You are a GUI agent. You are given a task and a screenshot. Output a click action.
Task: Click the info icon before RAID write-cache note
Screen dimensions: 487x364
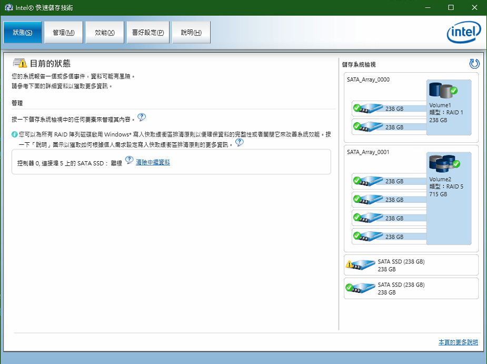(15, 134)
